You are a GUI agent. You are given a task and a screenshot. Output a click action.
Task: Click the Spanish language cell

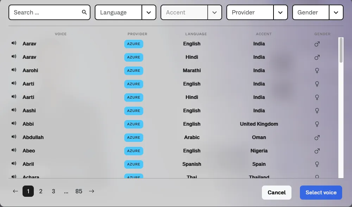point(192,164)
